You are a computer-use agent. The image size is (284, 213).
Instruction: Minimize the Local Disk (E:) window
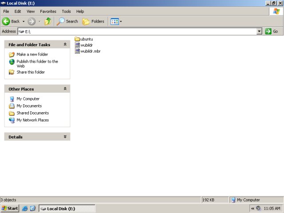[268, 3]
